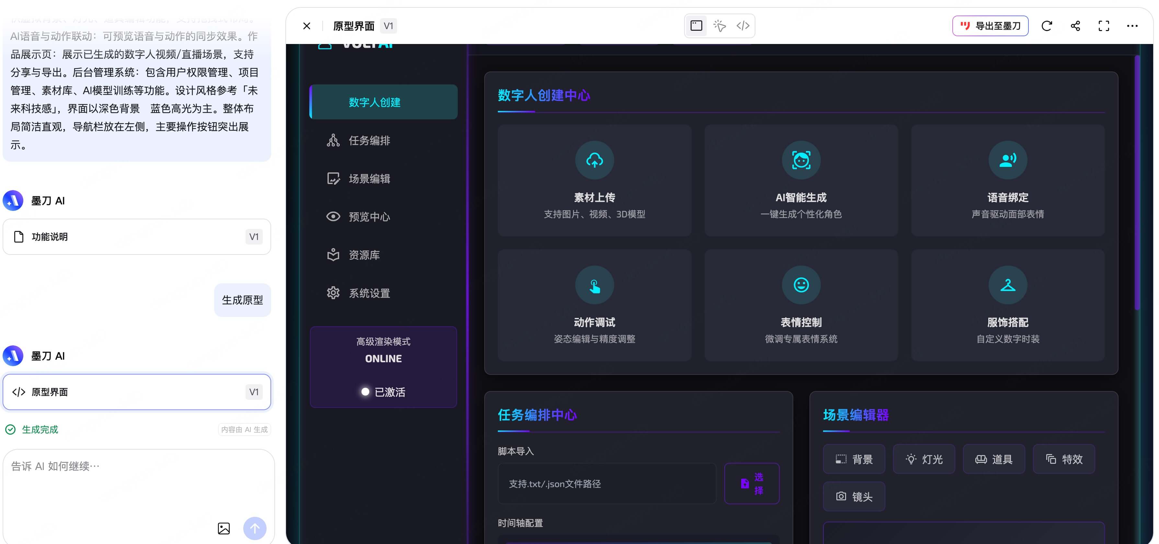Select the click-interaction cursor mode icon
The width and height of the screenshot is (1159, 544).
719,26
